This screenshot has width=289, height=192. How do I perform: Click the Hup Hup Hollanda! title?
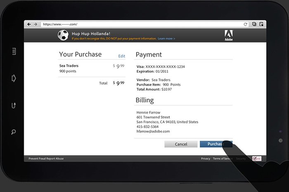(91, 34)
